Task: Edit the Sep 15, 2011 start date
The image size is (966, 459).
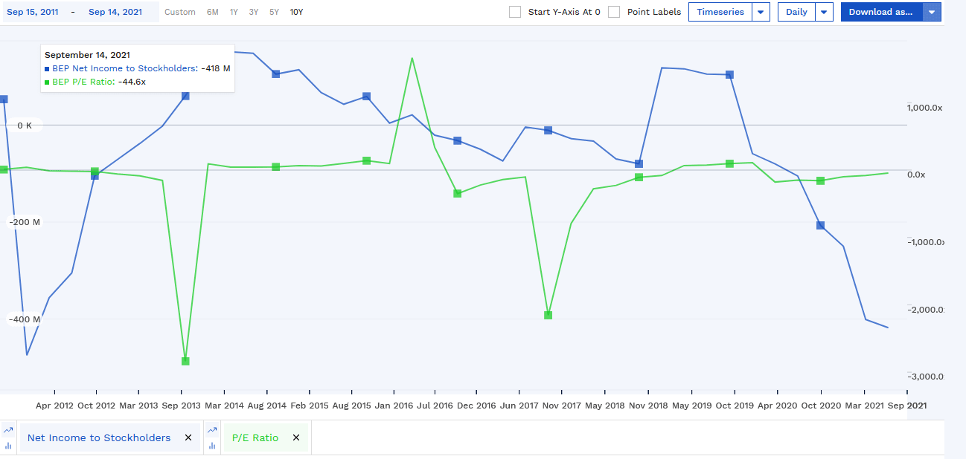Action: point(32,12)
